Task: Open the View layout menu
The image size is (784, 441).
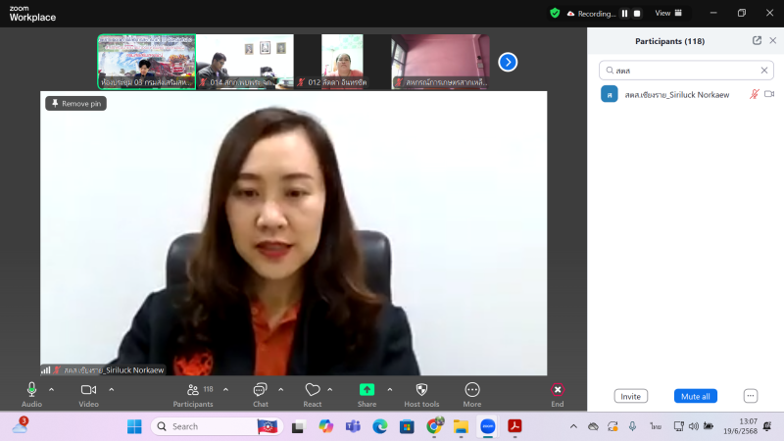Action: click(x=668, y=13)
